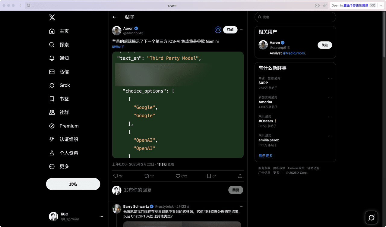The image size is (386, 227).
Task: Click the floating Grok button
Action: point(372,217)
